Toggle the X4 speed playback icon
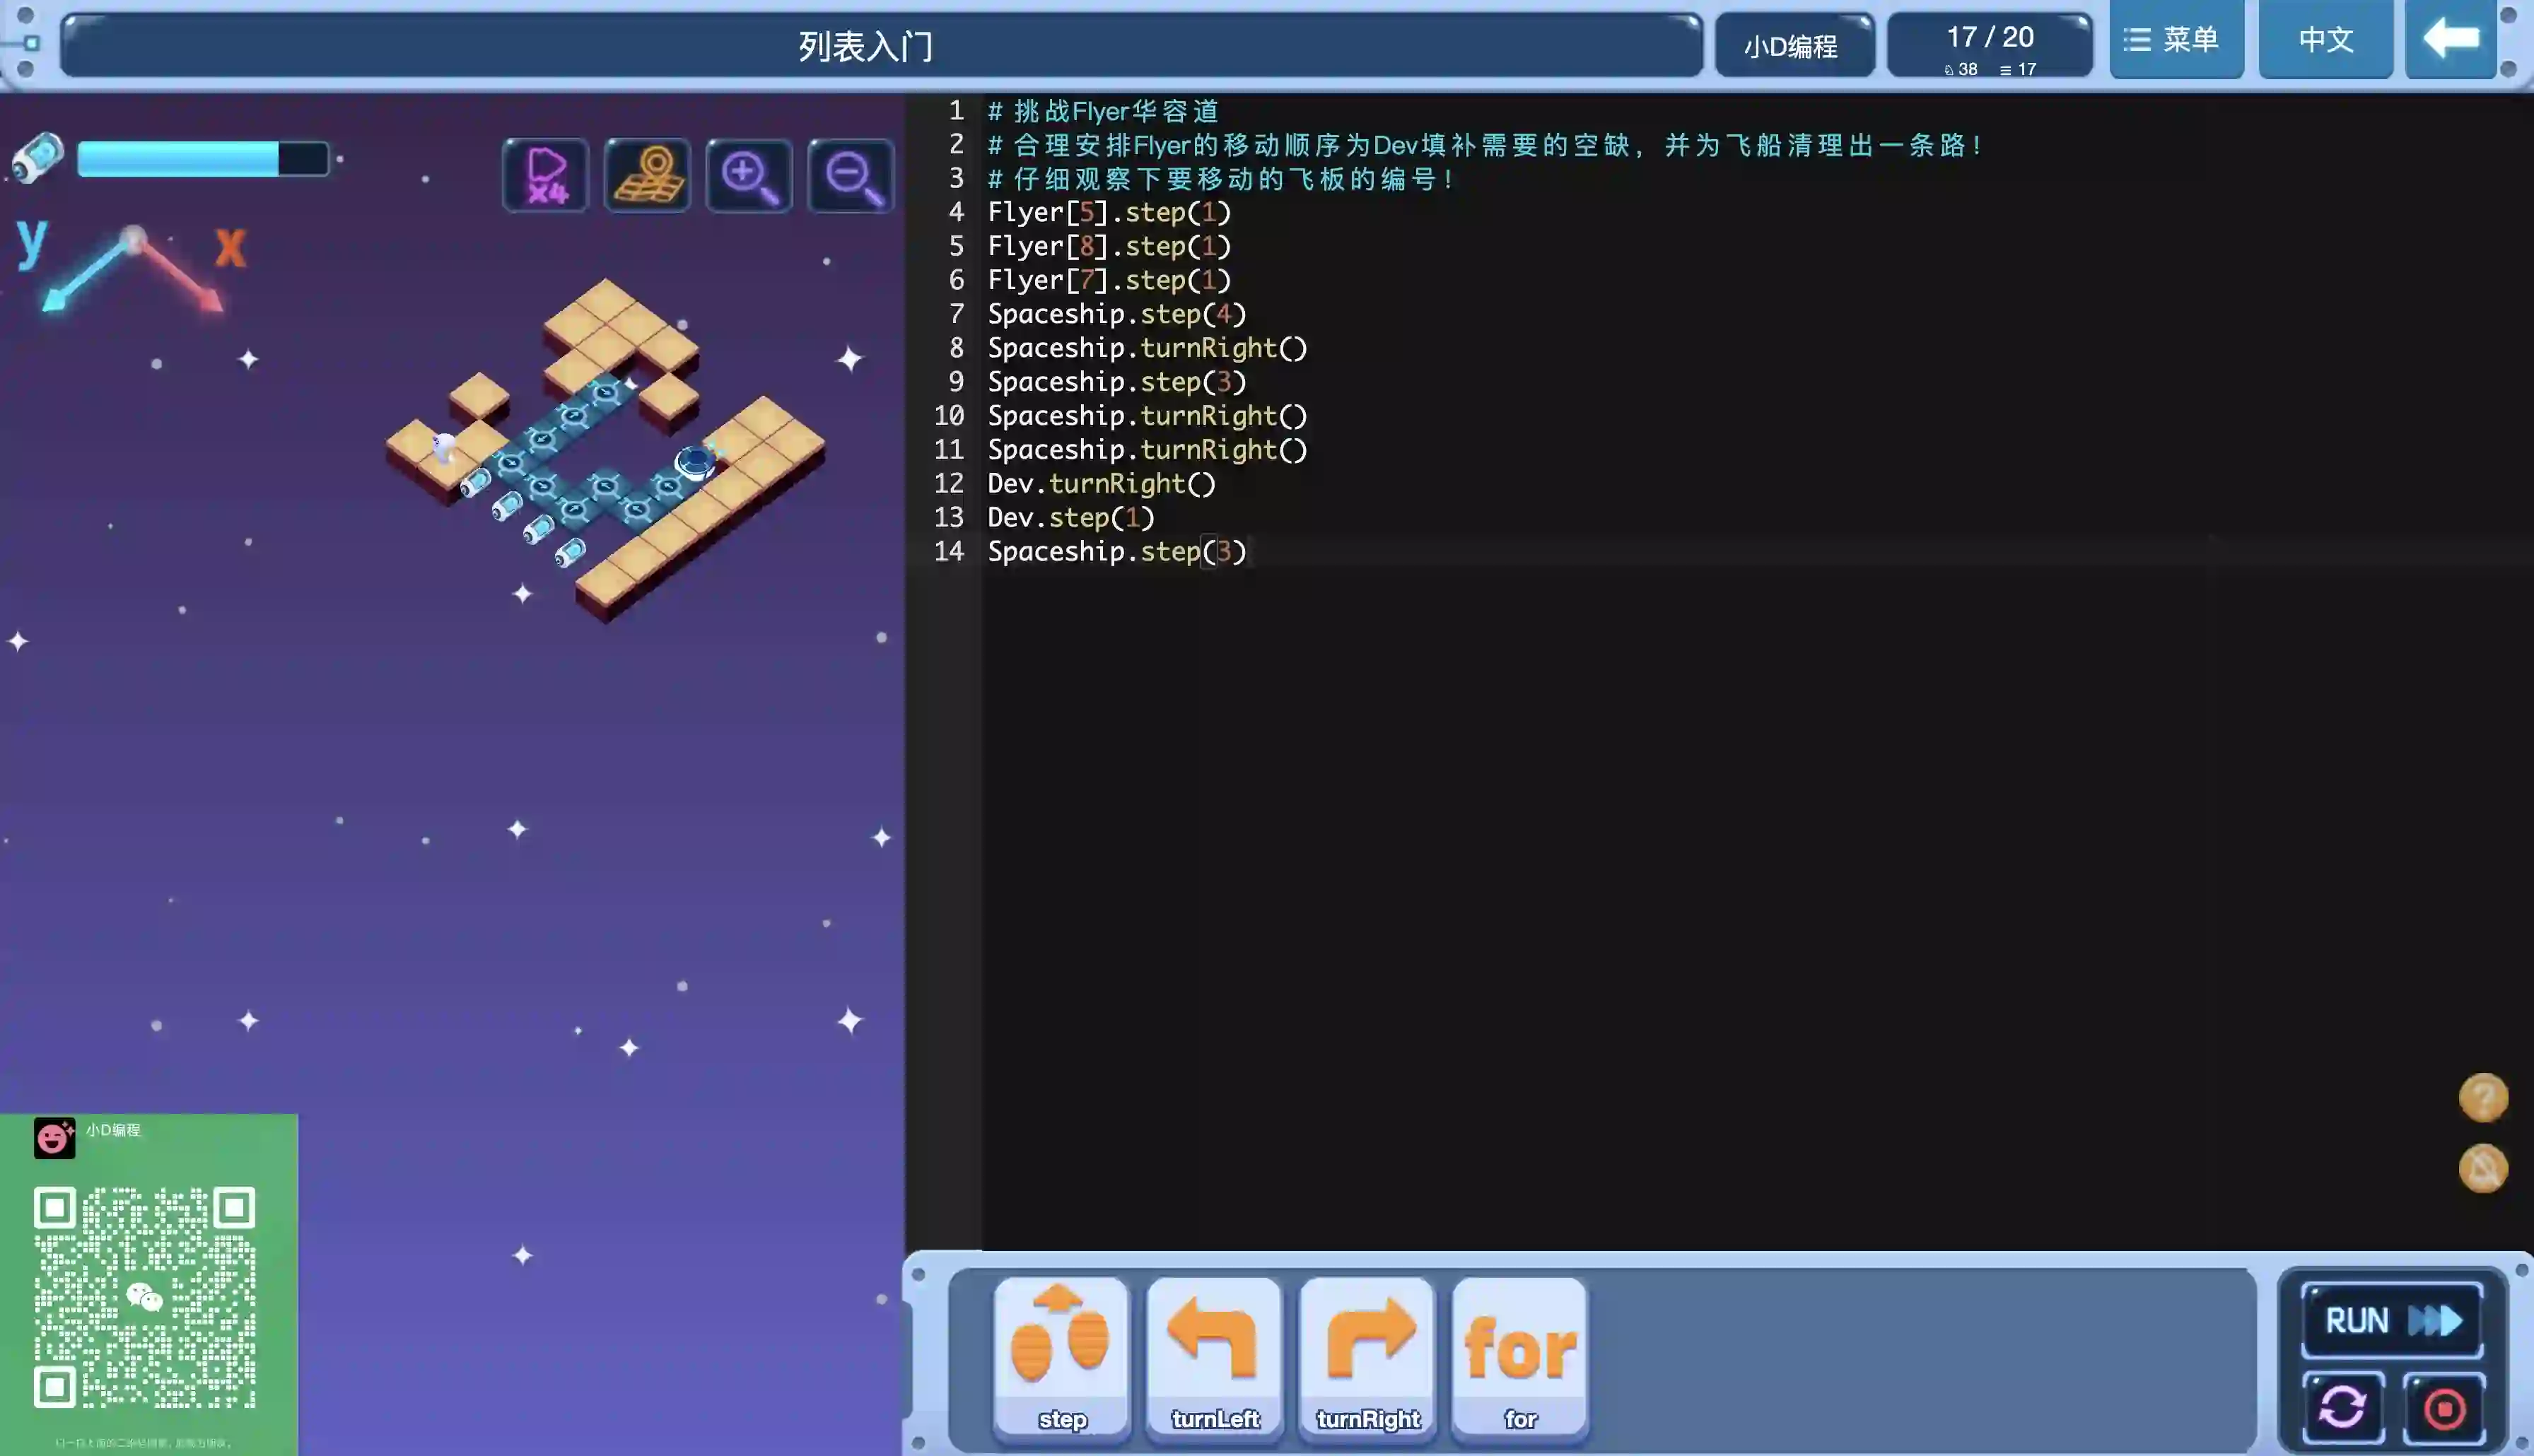 (546, 176)
